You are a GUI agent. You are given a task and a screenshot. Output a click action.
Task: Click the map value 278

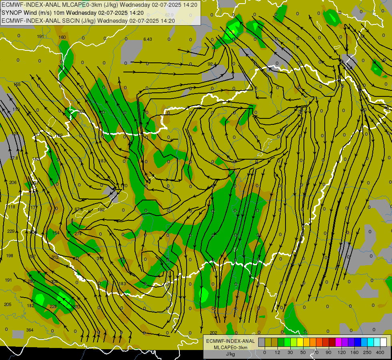click(78, 234)
